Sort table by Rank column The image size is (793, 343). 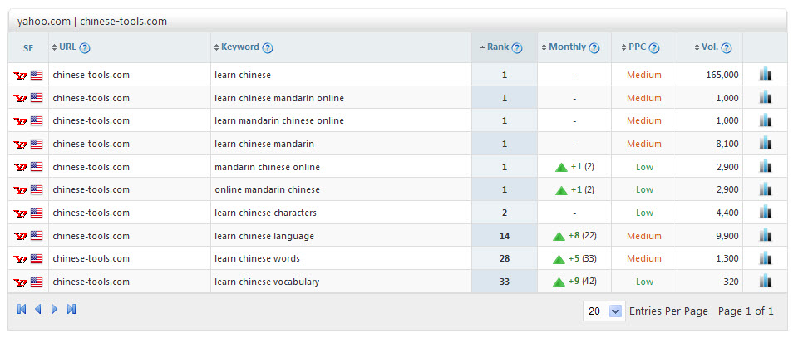coord(497,47)
